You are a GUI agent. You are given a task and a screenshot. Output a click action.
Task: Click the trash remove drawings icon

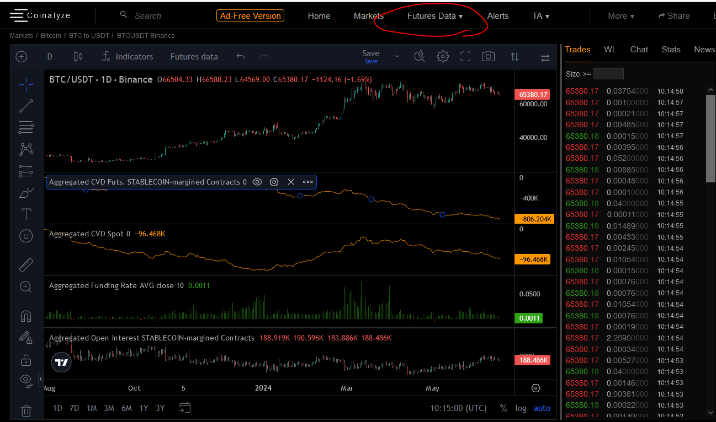coord(26,410)
